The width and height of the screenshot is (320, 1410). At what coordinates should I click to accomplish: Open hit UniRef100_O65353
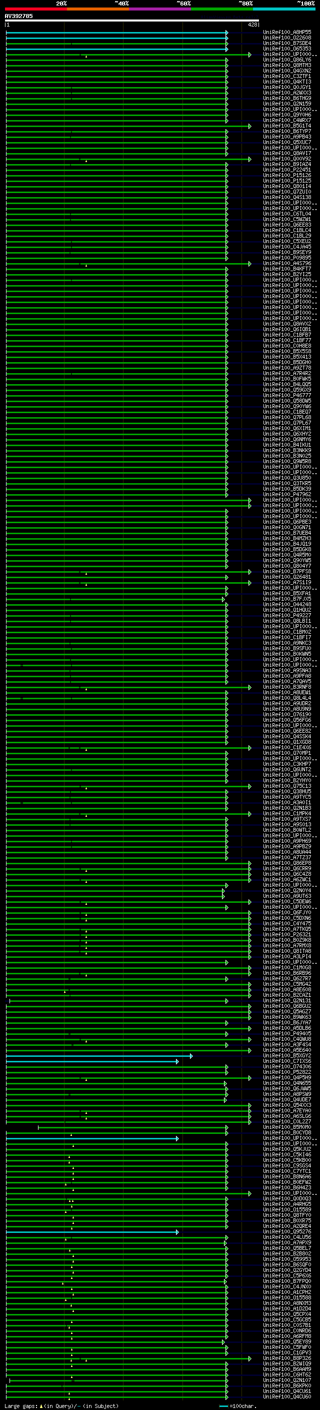coord(287,49)
